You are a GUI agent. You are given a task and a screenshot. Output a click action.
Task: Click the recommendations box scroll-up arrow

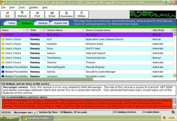(x=174, y=100)
